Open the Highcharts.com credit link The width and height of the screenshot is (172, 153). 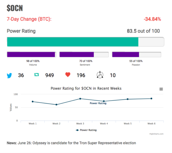click(x=156, y=134)
